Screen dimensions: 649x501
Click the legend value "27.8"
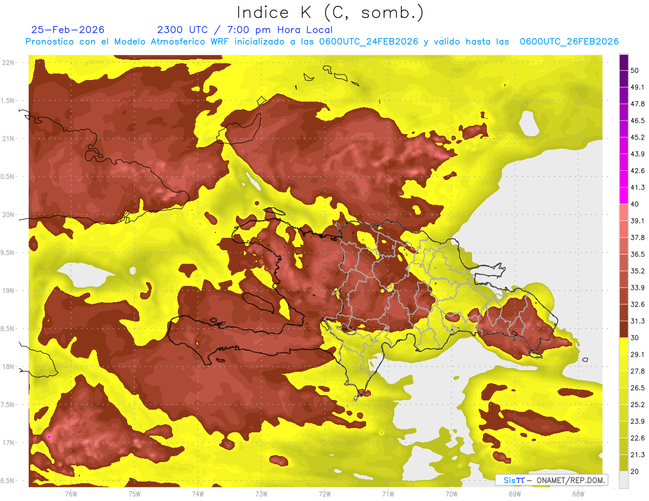(x=638, y=371)
